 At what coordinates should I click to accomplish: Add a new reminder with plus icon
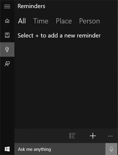point(93,136)
